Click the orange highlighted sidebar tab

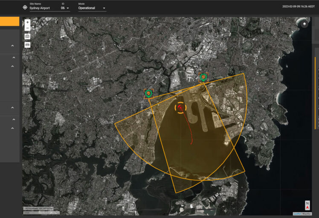(9, 22)
